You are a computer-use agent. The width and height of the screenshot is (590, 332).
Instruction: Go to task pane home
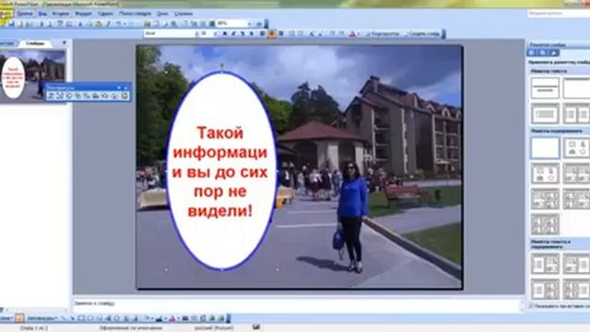pyautogui.click(x=554, y=53)
